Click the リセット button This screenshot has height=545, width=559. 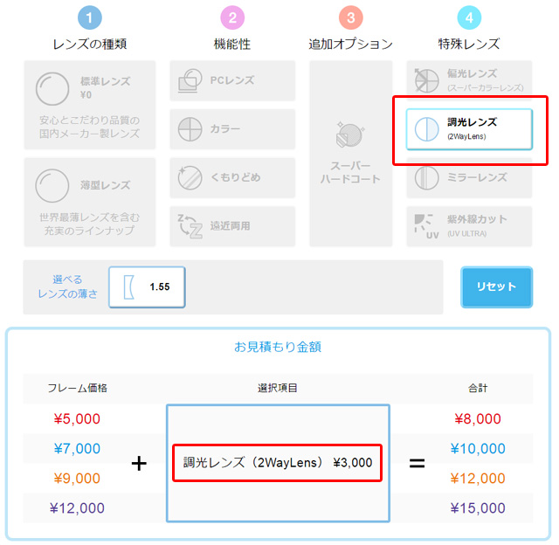coord(497,287)
